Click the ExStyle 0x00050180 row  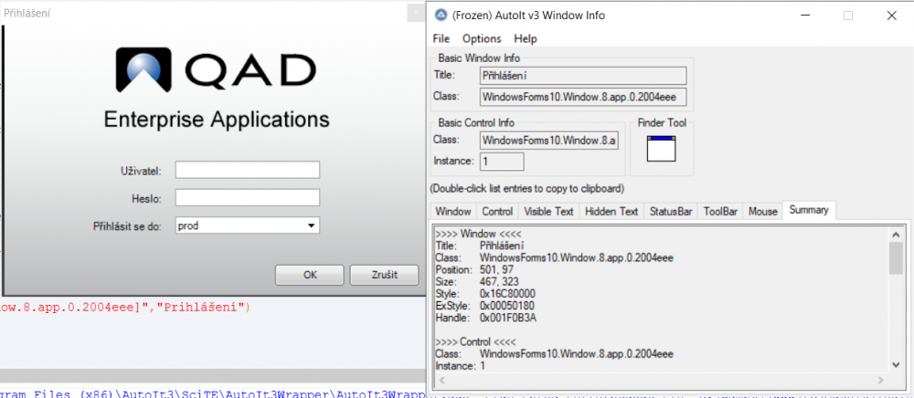coord(485,306)
